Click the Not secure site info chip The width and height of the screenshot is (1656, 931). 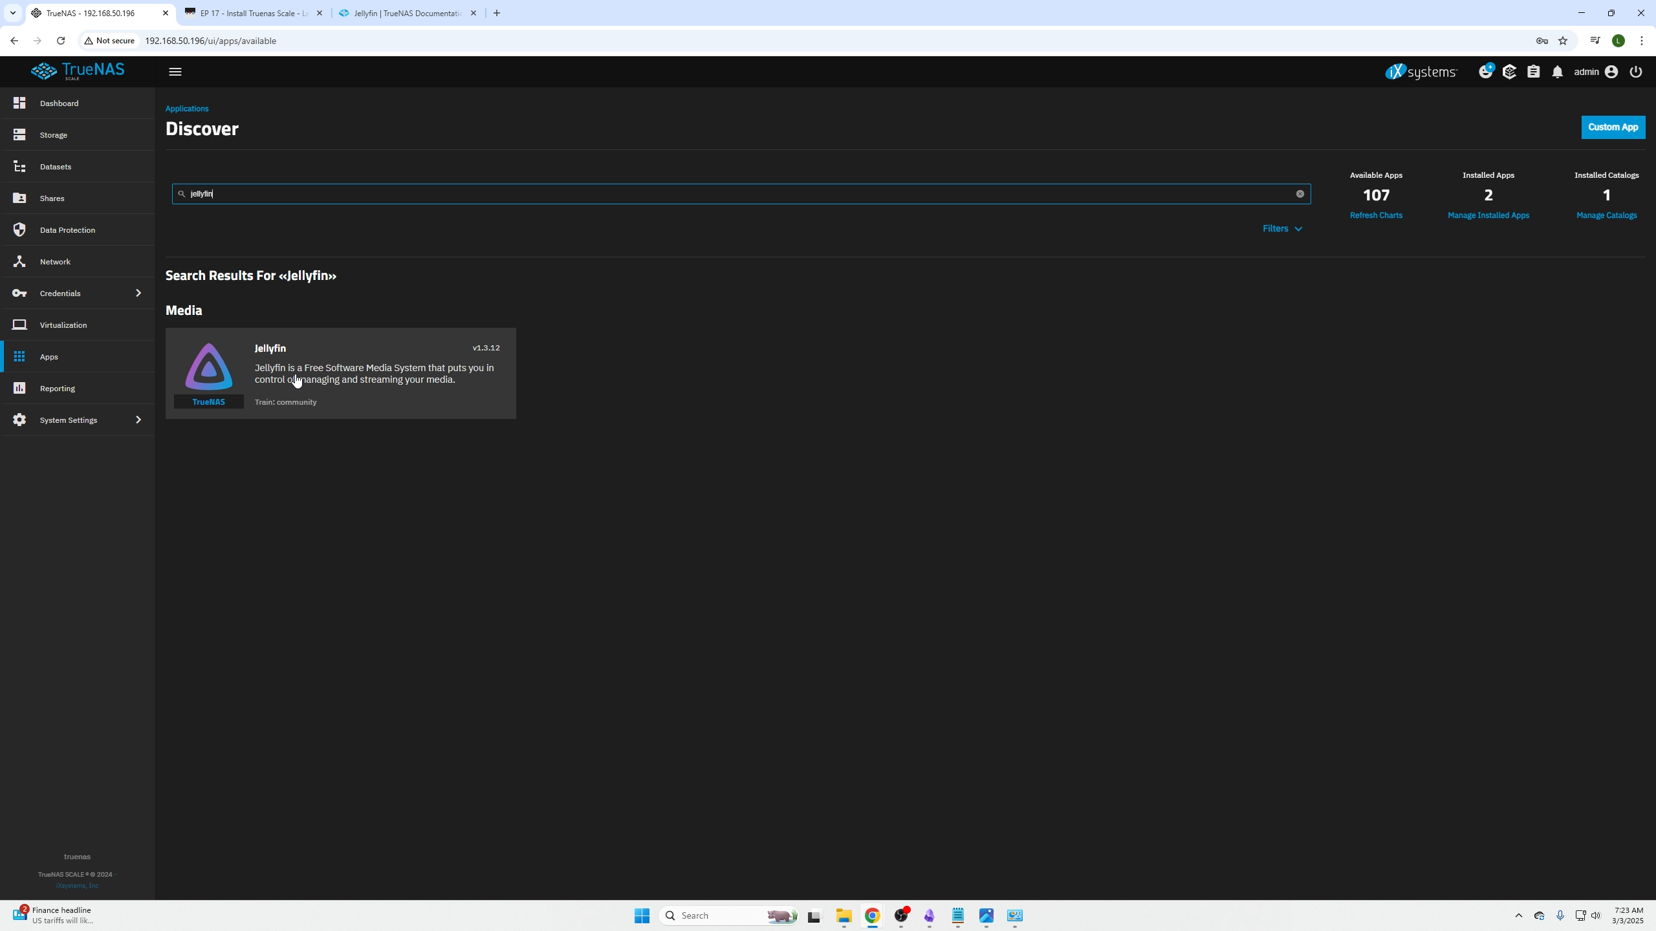pos(109,41)
